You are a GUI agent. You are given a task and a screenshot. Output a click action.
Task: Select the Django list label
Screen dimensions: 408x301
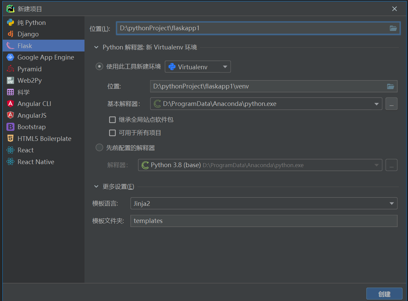coord(28,34)
